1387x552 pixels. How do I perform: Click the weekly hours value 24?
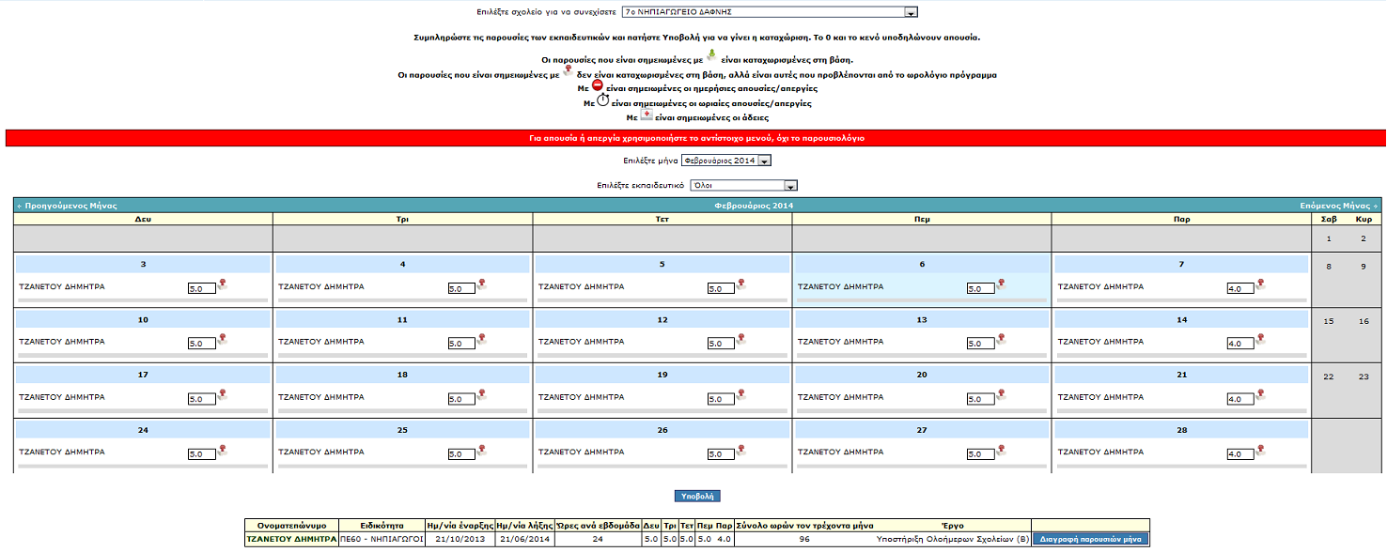(598, 540)
